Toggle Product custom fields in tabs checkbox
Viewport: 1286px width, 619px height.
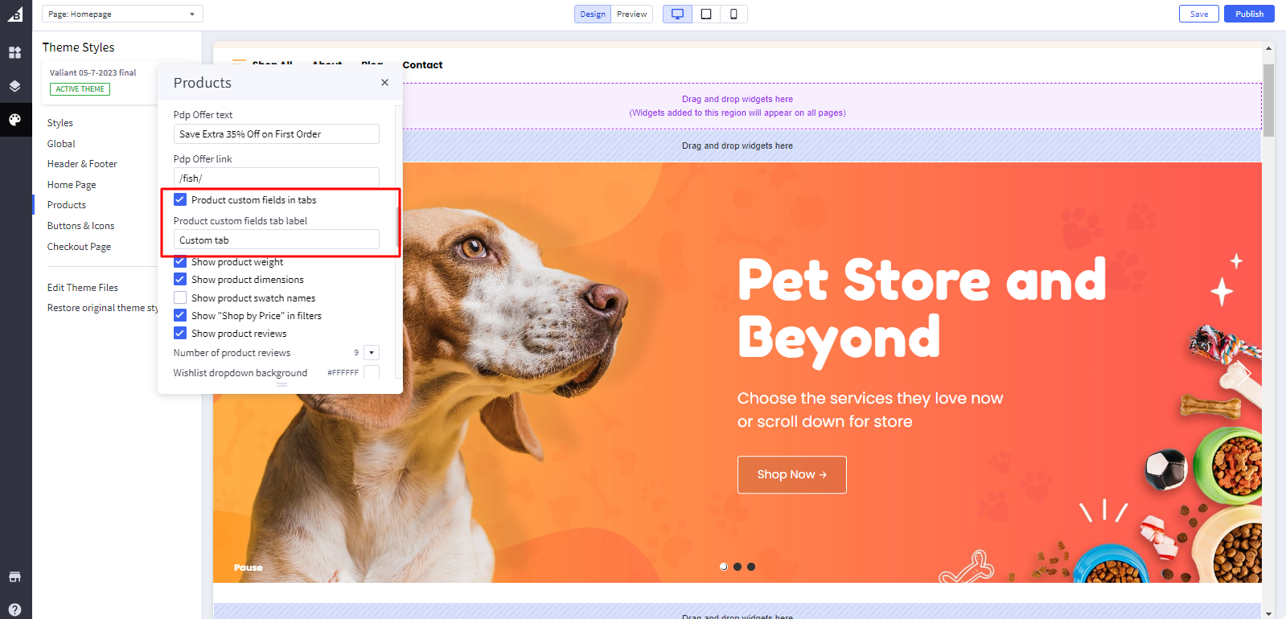click(180, 199)
